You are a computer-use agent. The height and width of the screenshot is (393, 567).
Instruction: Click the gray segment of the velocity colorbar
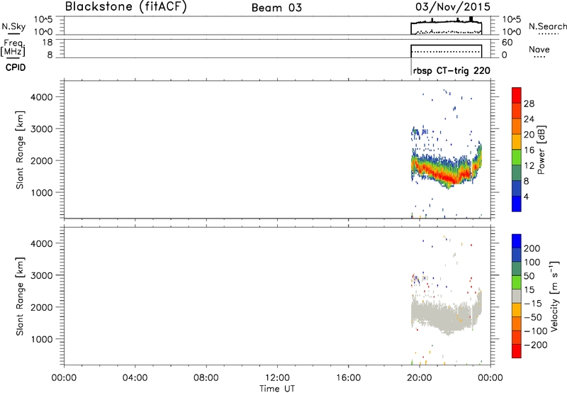point(517,296)
